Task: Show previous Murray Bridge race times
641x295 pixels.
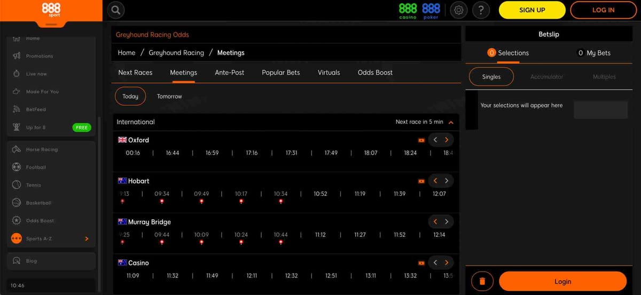Action: 435,221
